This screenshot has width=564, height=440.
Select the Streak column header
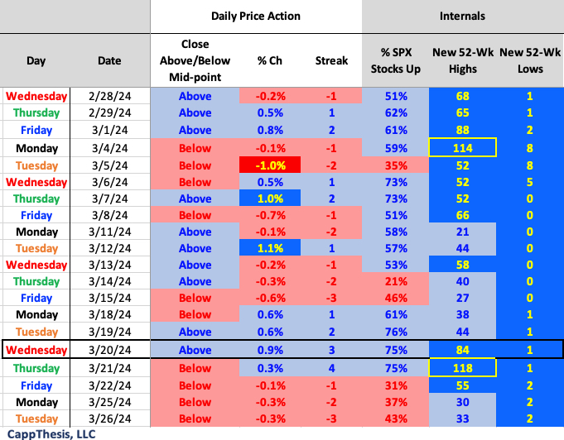331,60
